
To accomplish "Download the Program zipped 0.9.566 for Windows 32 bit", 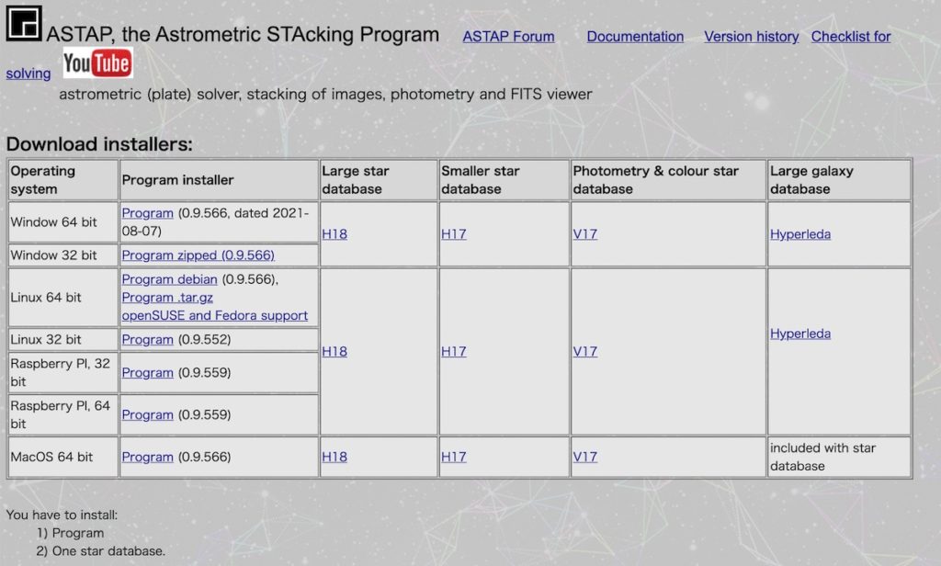I will click(x=198, y=255).
